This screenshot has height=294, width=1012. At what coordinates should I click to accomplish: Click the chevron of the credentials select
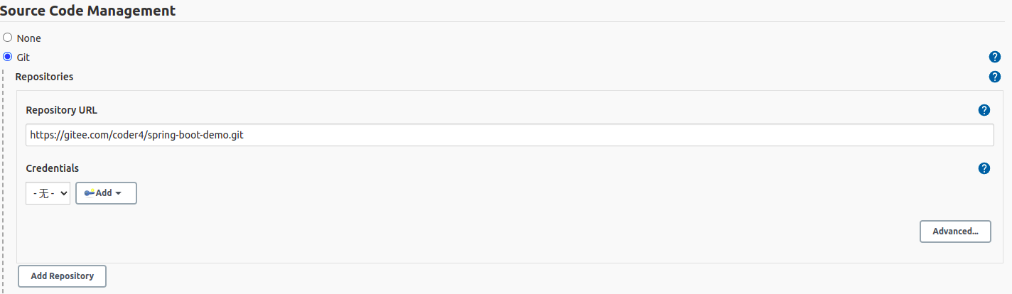point(63,193)
